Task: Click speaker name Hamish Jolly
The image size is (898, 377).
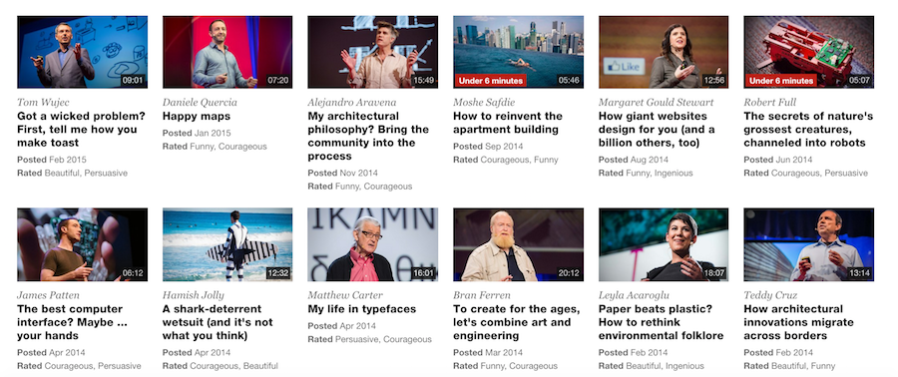Action: [194, 295]
